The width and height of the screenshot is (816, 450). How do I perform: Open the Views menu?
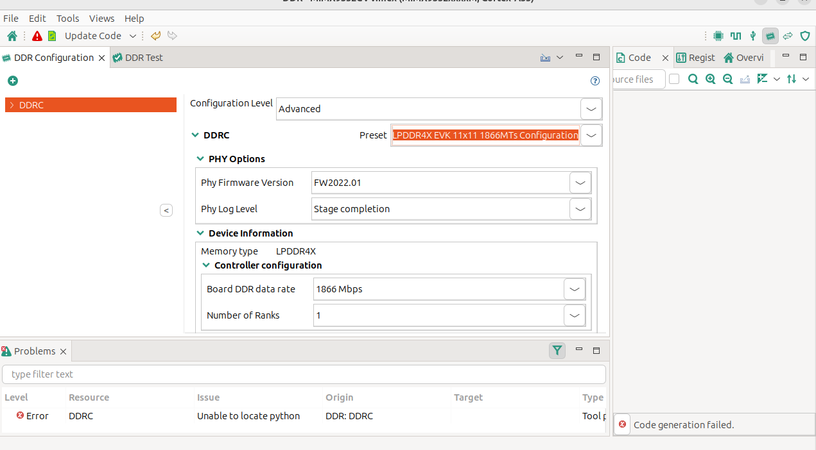click(x=101, y=19)
